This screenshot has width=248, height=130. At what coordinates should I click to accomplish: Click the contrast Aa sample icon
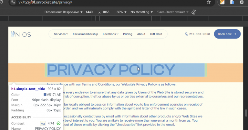[43, 123]
